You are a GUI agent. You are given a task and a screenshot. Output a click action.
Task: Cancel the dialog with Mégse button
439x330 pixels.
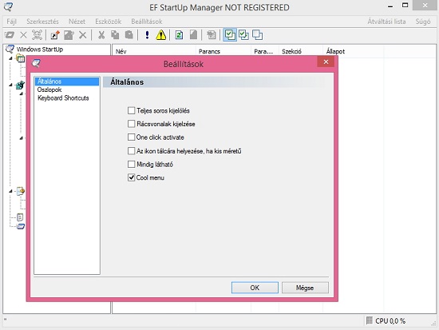tap(305, 288)
